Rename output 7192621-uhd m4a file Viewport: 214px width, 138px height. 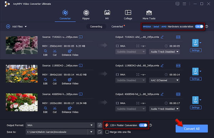pos(162,37)
